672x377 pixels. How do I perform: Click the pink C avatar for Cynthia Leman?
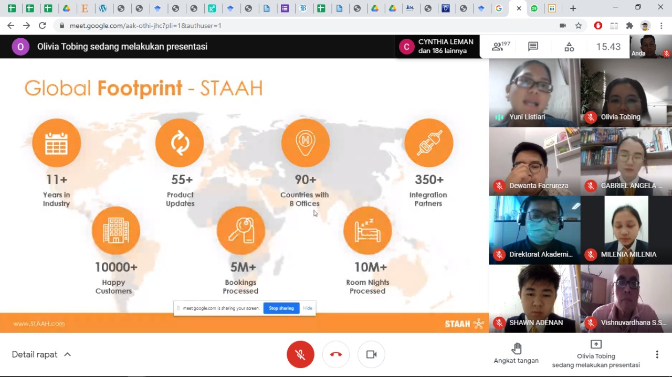coord(406,47)
